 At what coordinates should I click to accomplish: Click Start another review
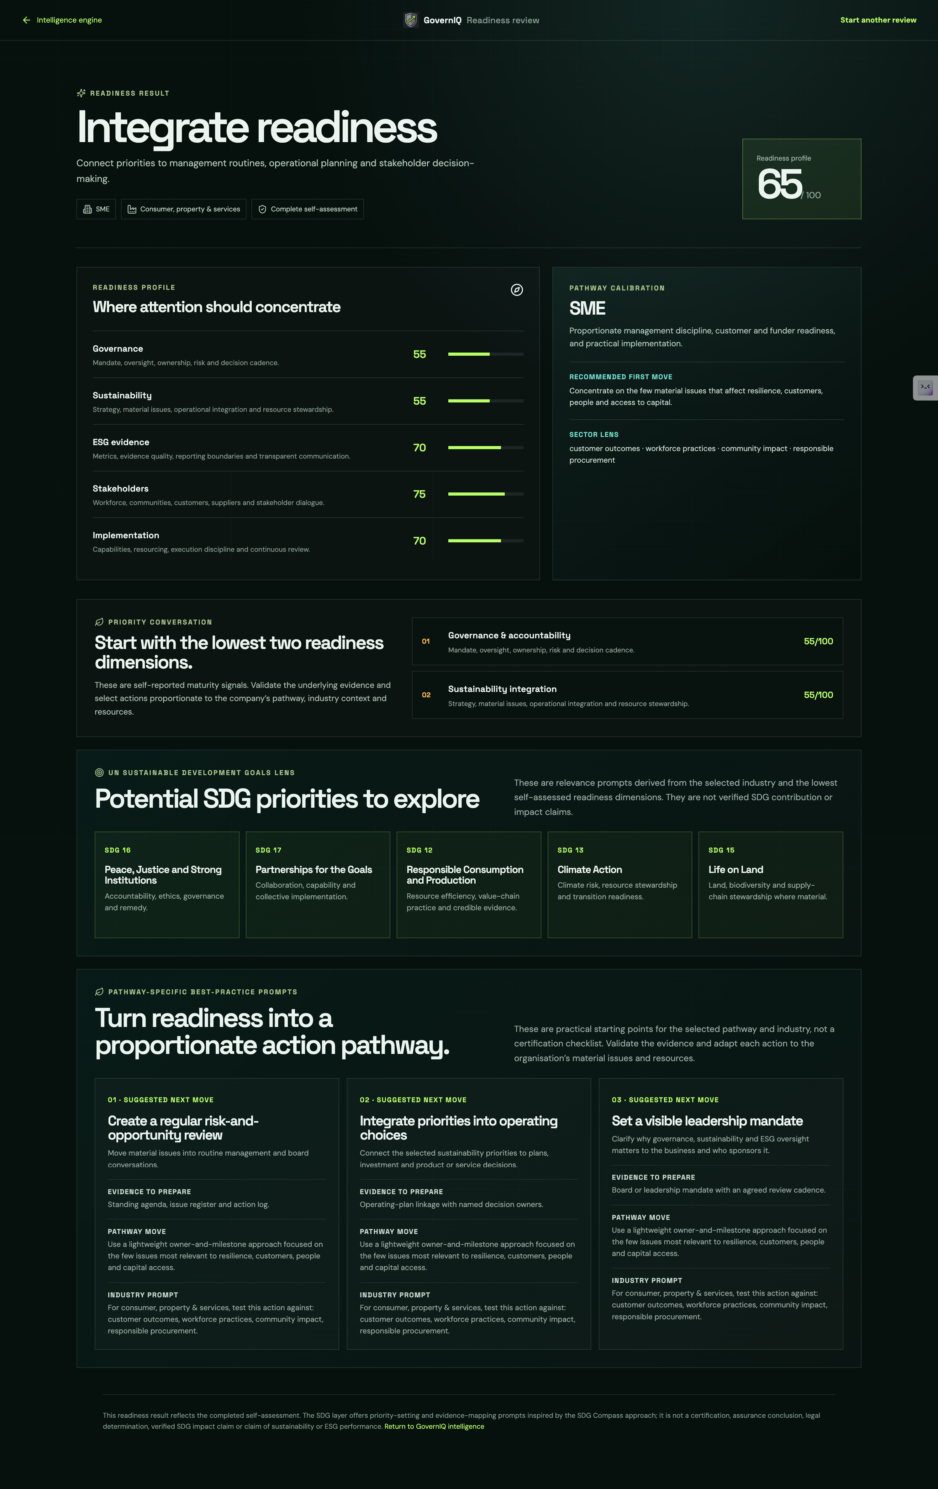878,20
